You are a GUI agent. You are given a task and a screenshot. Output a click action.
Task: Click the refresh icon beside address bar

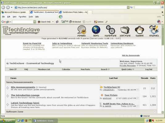pyautogui.click(x=131, y=7)
